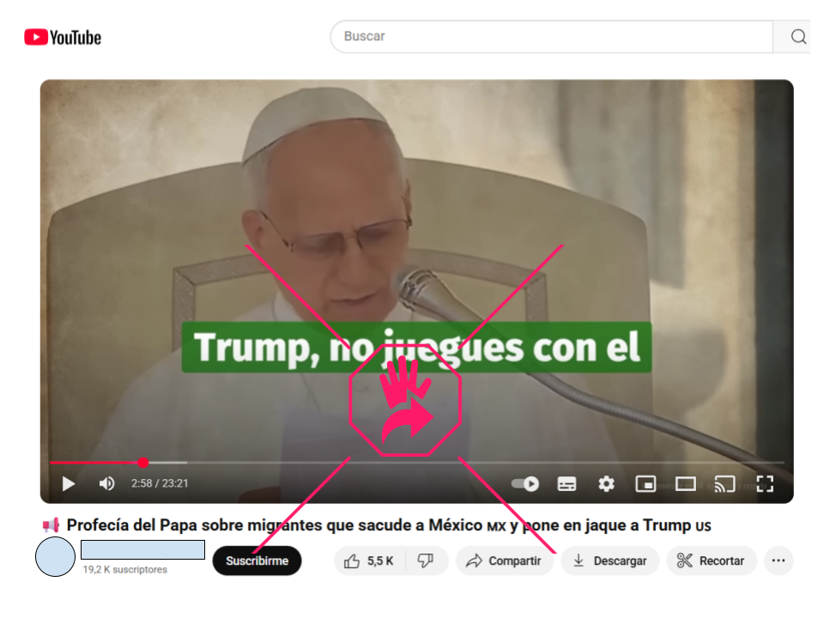The height and width of the screenshot is (618, 824).
Task: Click the red video progress bar scrubber
Action: pos(142,463)
